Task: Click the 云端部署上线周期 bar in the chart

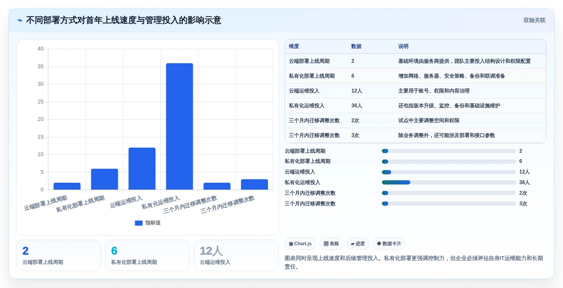Action: 67,186
